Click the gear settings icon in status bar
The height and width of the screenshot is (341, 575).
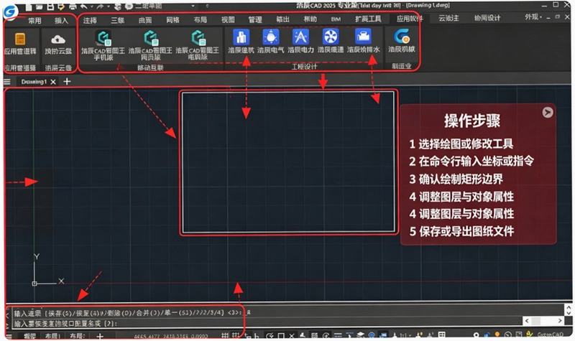tap(476, 335)
